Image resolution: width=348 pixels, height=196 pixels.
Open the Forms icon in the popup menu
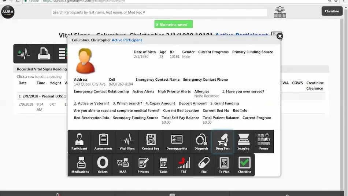pos(264,142)
